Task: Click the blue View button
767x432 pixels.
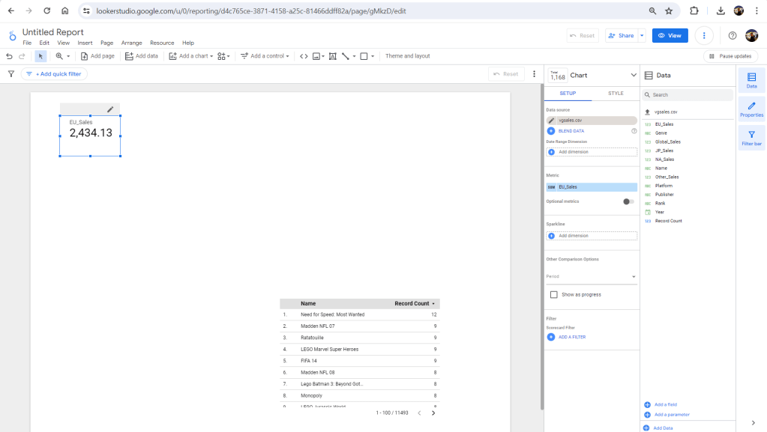Action: click(670, 35)
